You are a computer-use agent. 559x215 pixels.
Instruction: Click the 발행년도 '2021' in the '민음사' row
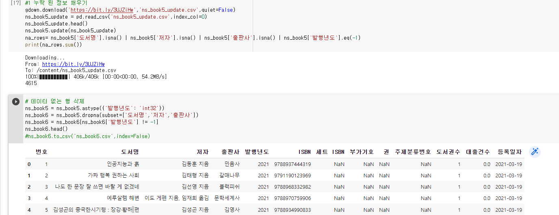pos(263,164)
